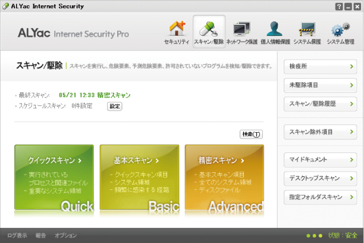The width and height of the screenshot is (364, 243).
Task: Open ログ表示 in the bottom bar
Action: pyautogui.click(x=17, y=235)
